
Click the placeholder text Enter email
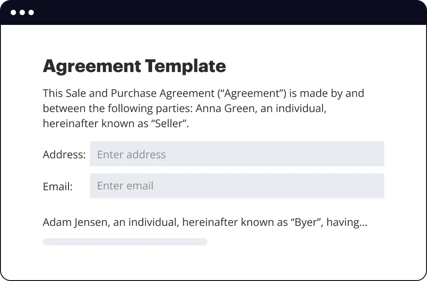(x=125, y=185)
